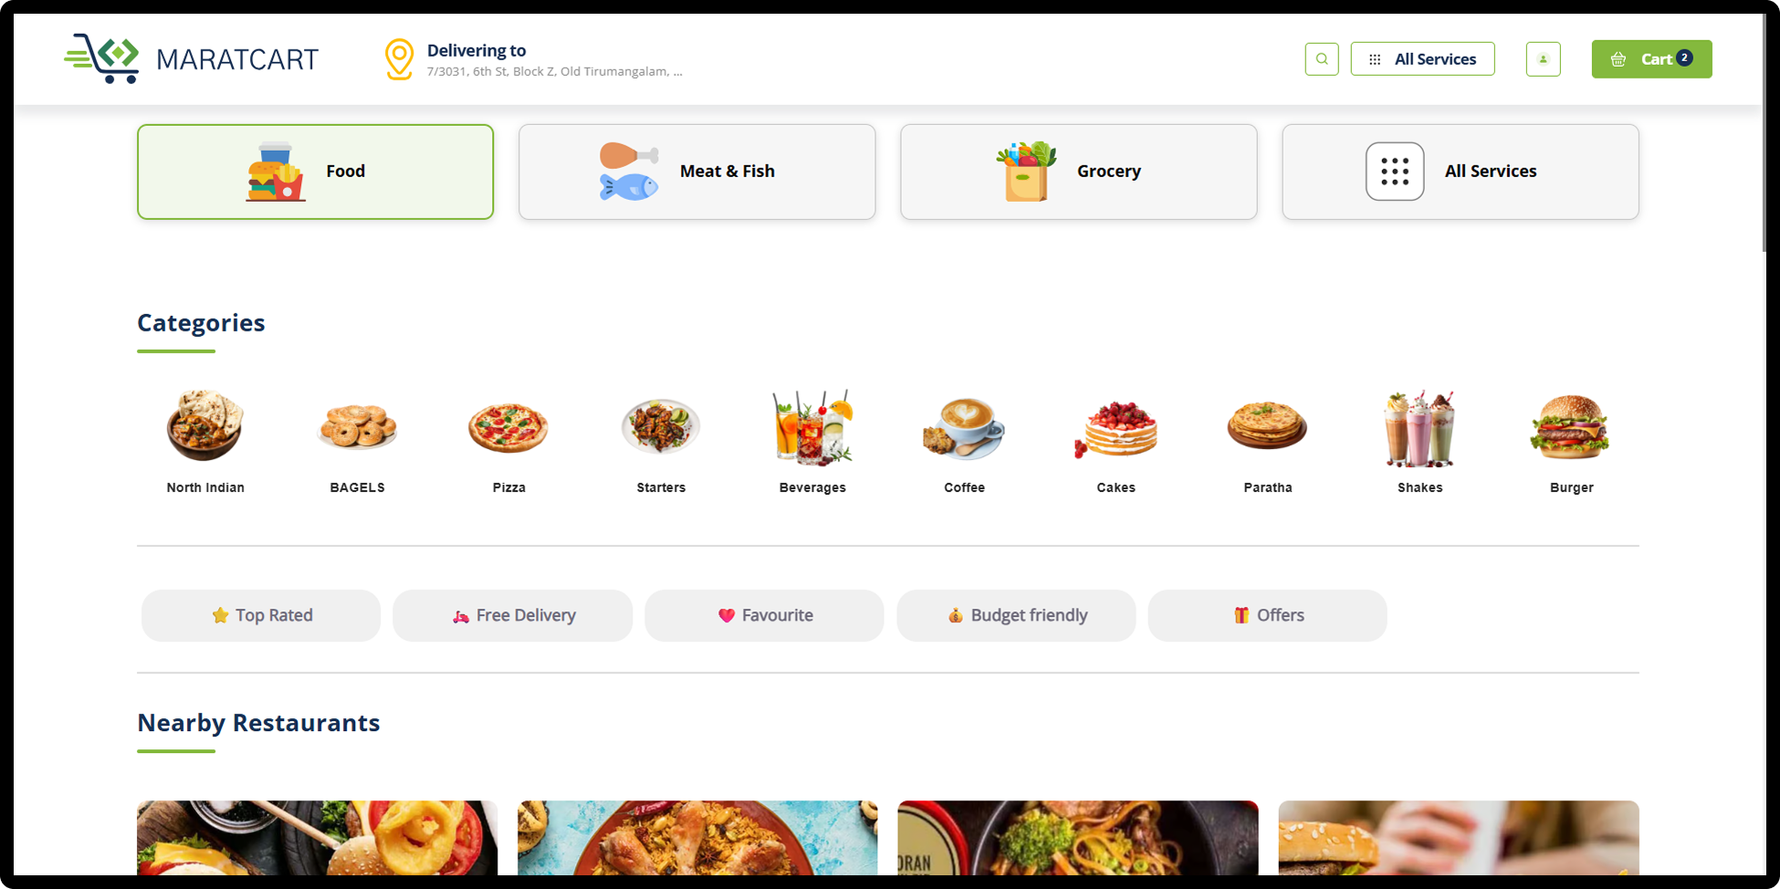Toggle the Favourite filter chip
Viewport: 1780px width, 889px height.
pos(764,615)
